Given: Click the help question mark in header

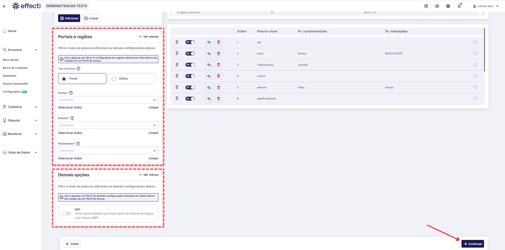Looking at the screenshot, I should coord(426,6).
